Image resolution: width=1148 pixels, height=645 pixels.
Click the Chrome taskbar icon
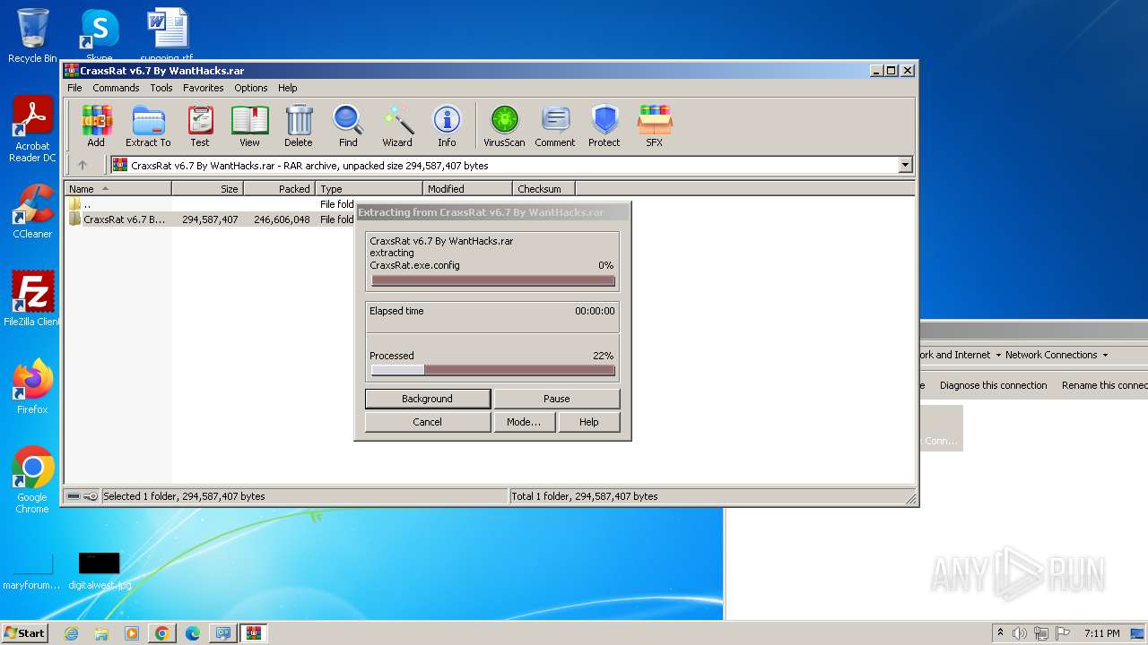click(x=162, y=633)
